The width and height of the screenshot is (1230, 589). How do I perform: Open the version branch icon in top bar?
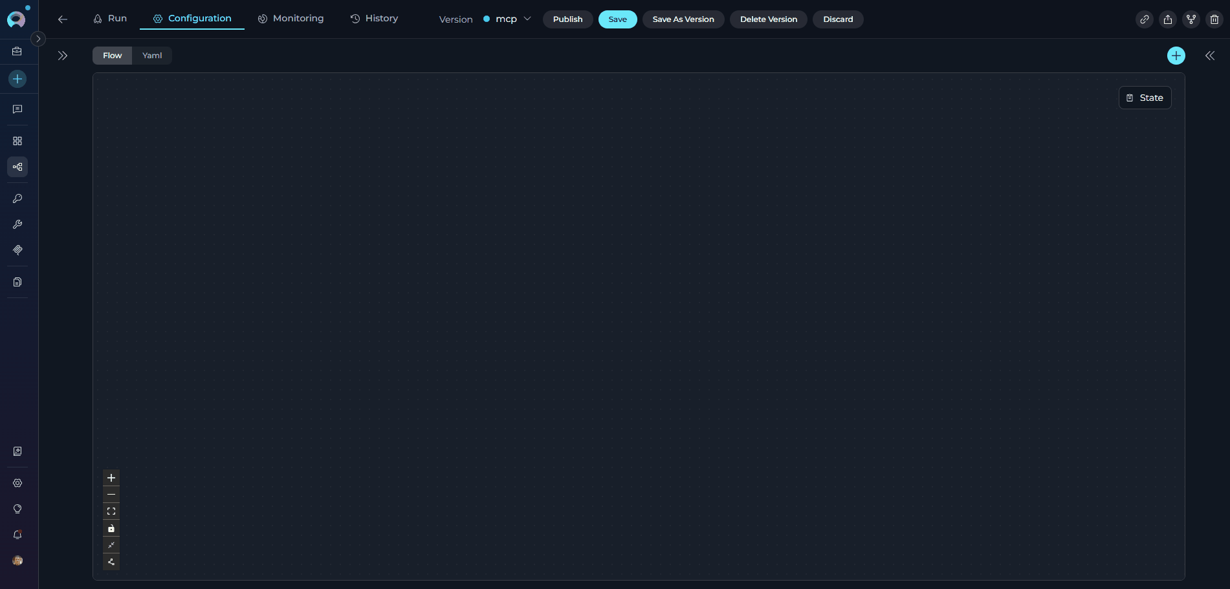(1191, 19)
